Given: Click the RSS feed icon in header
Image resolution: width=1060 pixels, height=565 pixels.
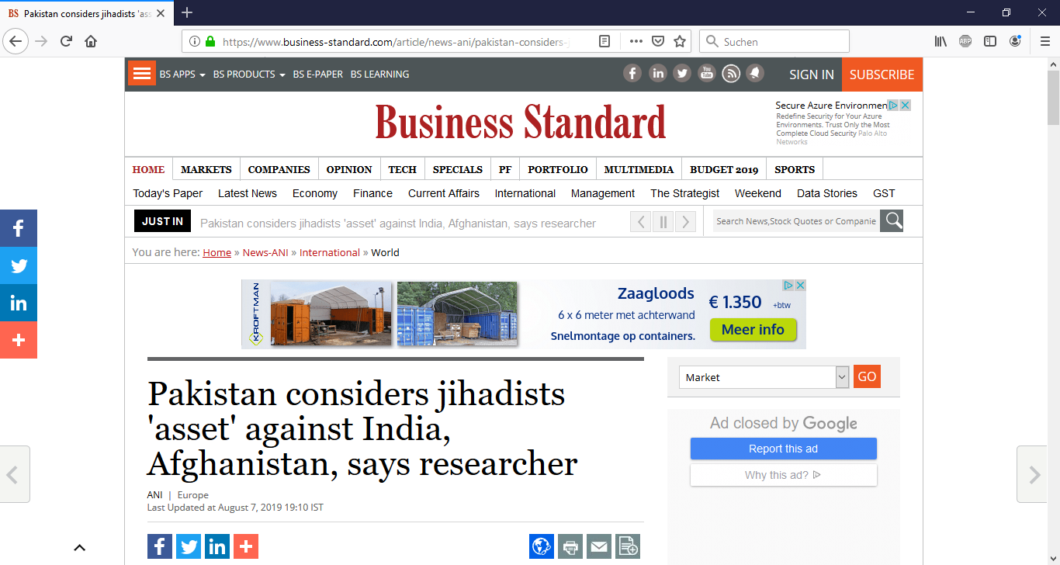Looking at the screenshot, I should 730,74.
